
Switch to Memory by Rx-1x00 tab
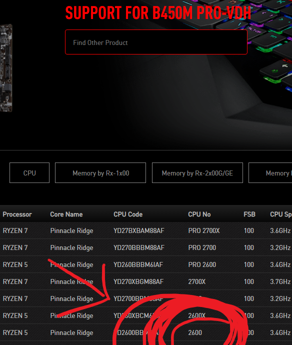point(100,172)
